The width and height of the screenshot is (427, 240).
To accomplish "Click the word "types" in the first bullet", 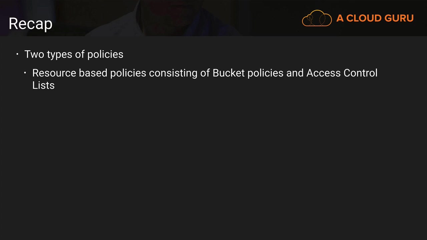I will (60, 54).
